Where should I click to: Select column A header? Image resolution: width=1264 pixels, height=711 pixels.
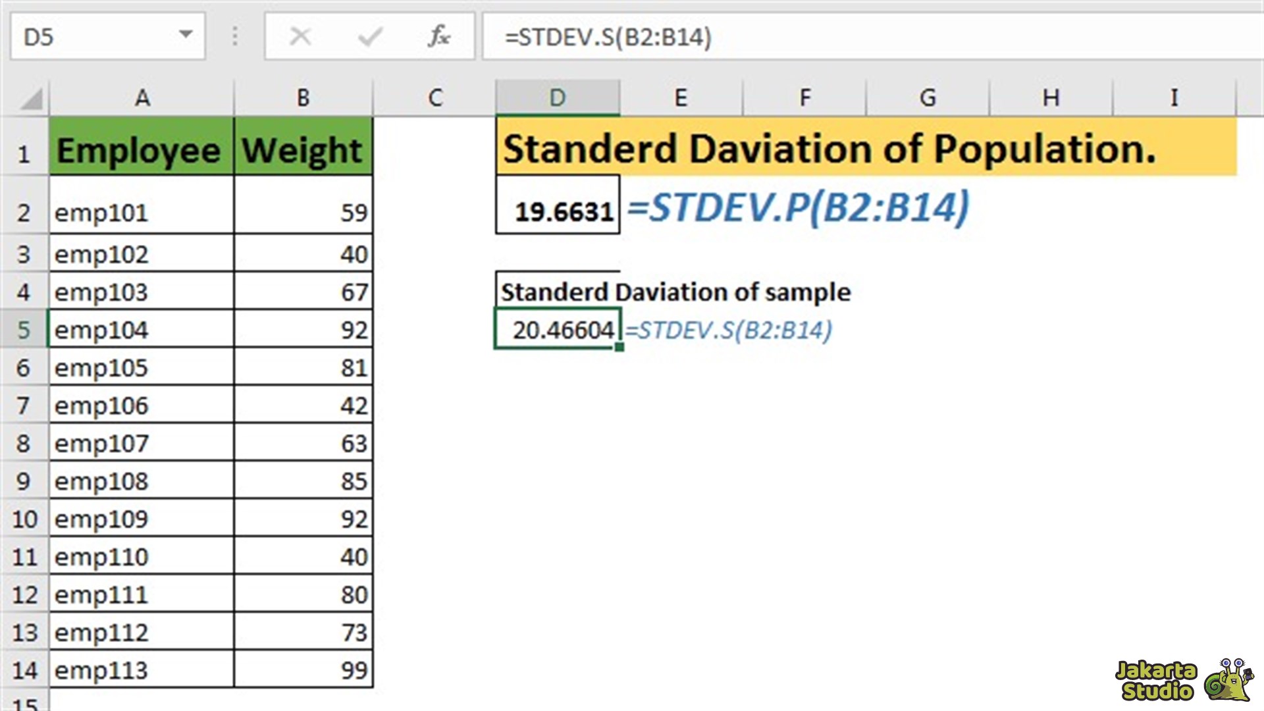(142, 98)
